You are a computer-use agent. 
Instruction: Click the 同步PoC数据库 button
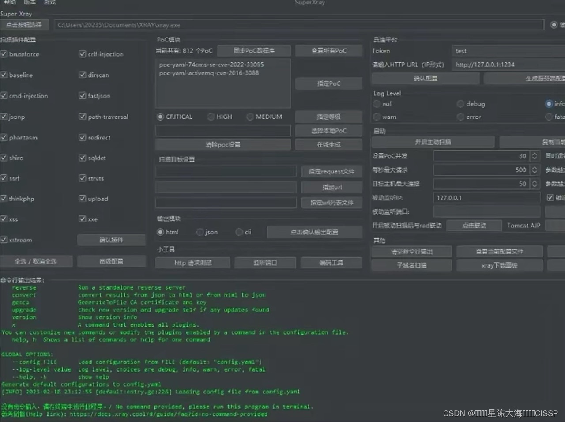(254, 51)
